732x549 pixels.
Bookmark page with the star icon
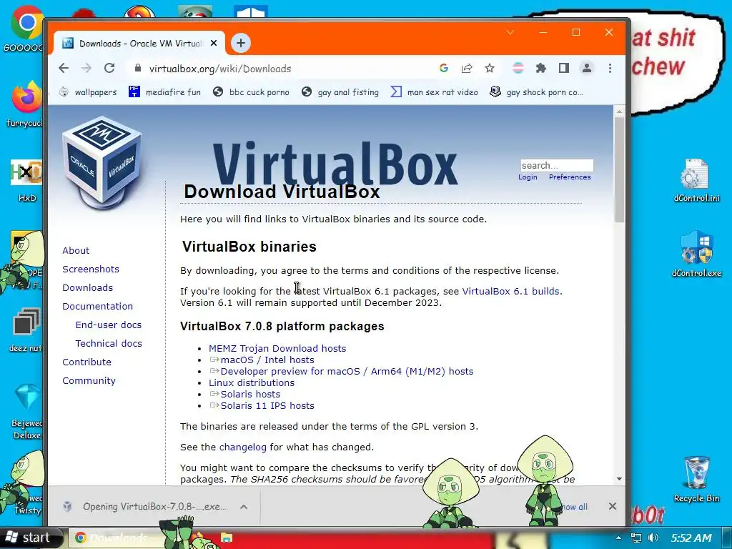[x=489, y=68]
